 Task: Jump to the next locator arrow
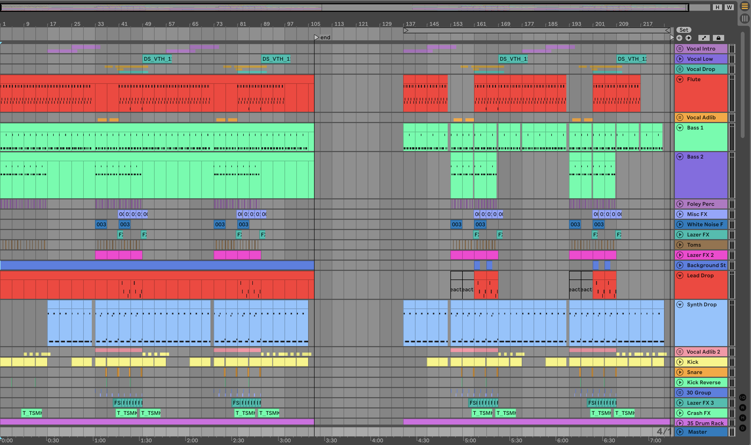pyautogui.click(x=688, y=38)
